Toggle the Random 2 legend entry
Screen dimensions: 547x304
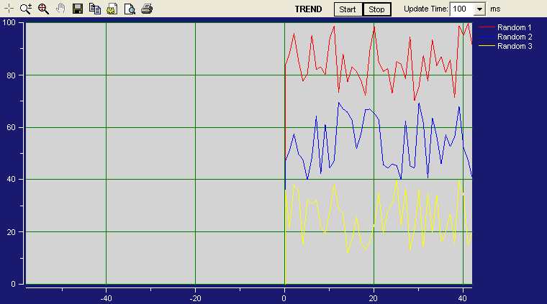point(515,37)
